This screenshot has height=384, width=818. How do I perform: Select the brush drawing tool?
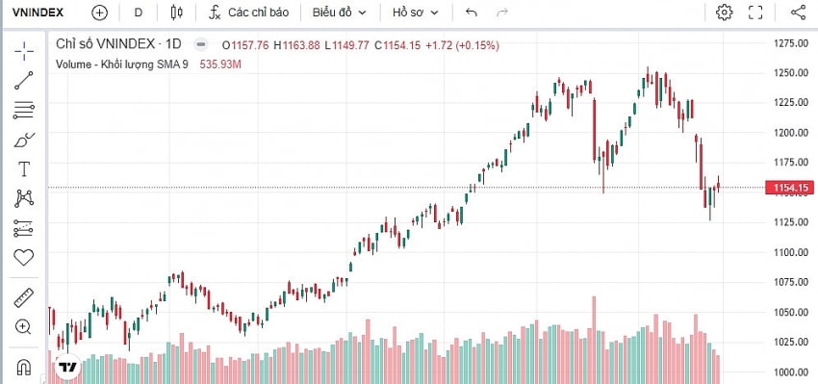23,140
